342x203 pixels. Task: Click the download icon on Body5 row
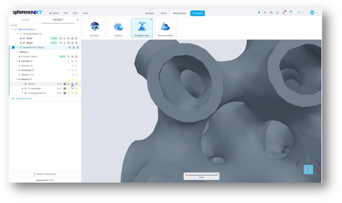coord(64,43)
